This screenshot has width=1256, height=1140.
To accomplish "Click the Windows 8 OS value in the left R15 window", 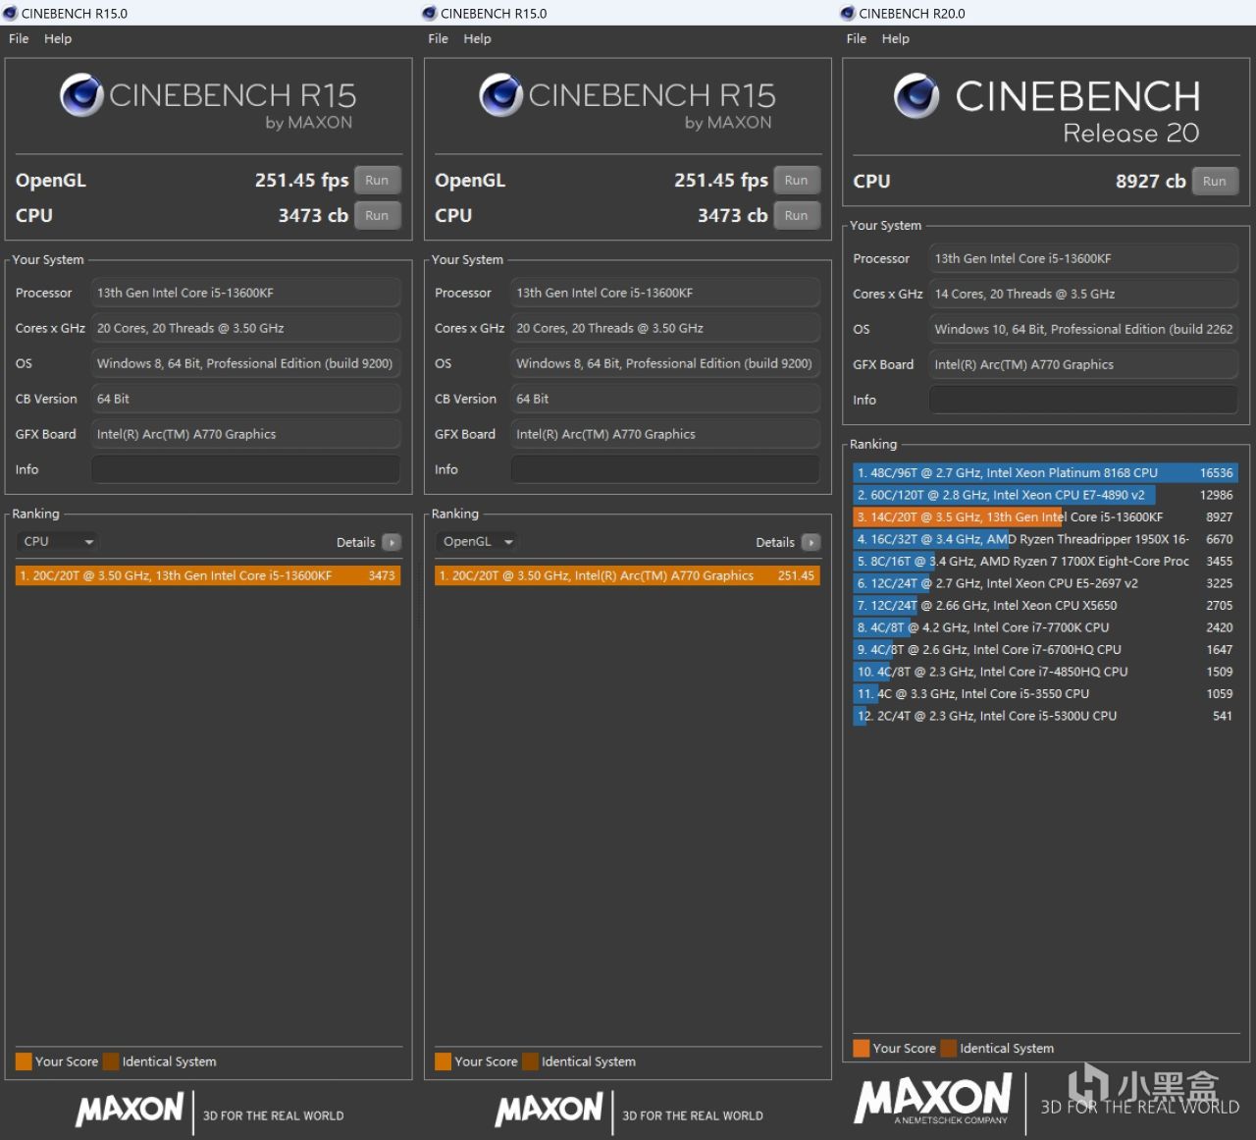I will coord(246,363).
